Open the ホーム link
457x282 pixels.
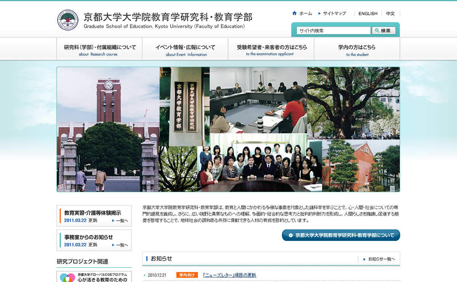click(x=305, y=13)
